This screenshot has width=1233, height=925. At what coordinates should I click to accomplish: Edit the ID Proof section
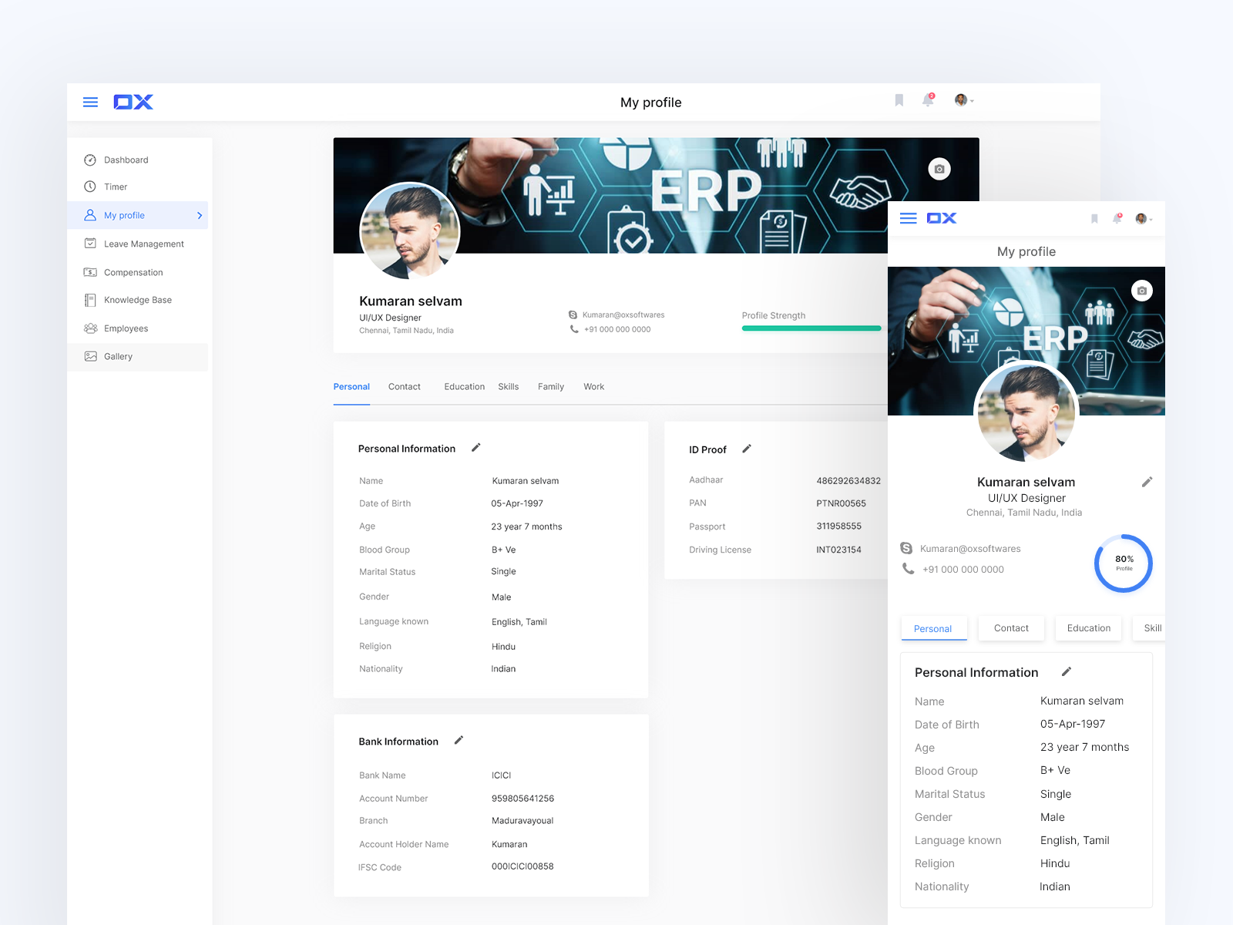[x=747, y=449]
